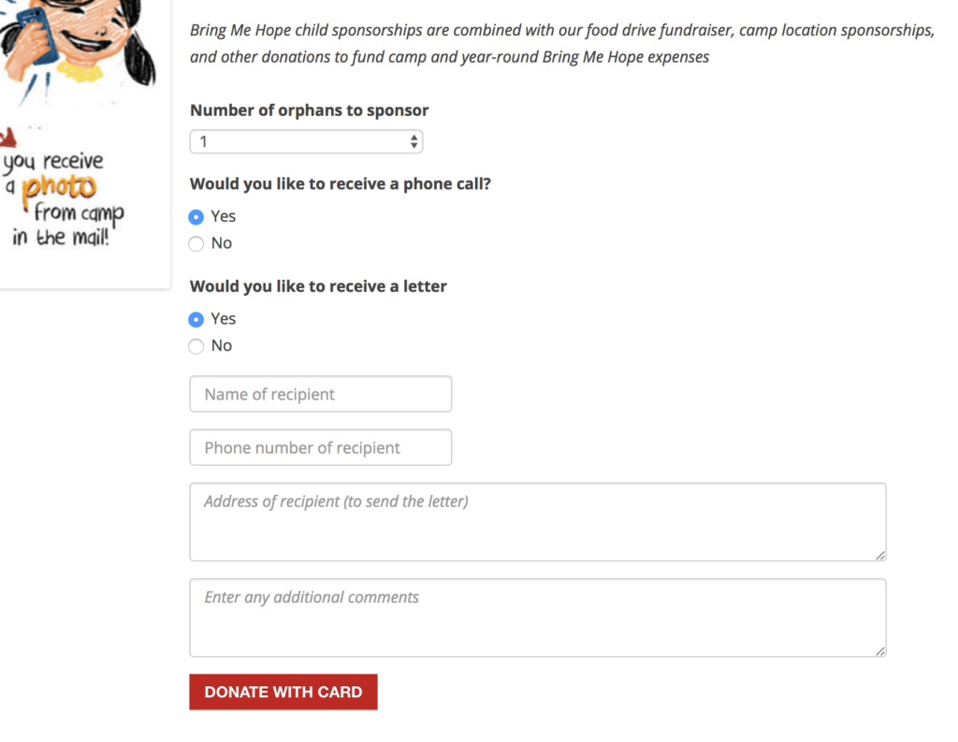Click the Phone number of recipient field
958x742 pixels.
[321, 447]
